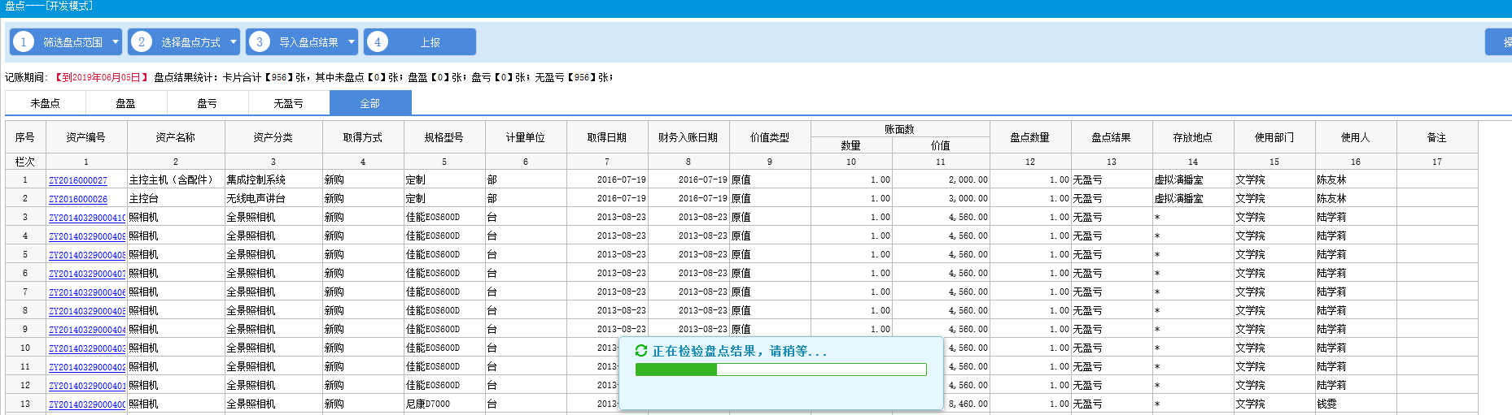
Task: Open asset link ZY2016000027
Action: pyautogui.click(x=78, y=180)
